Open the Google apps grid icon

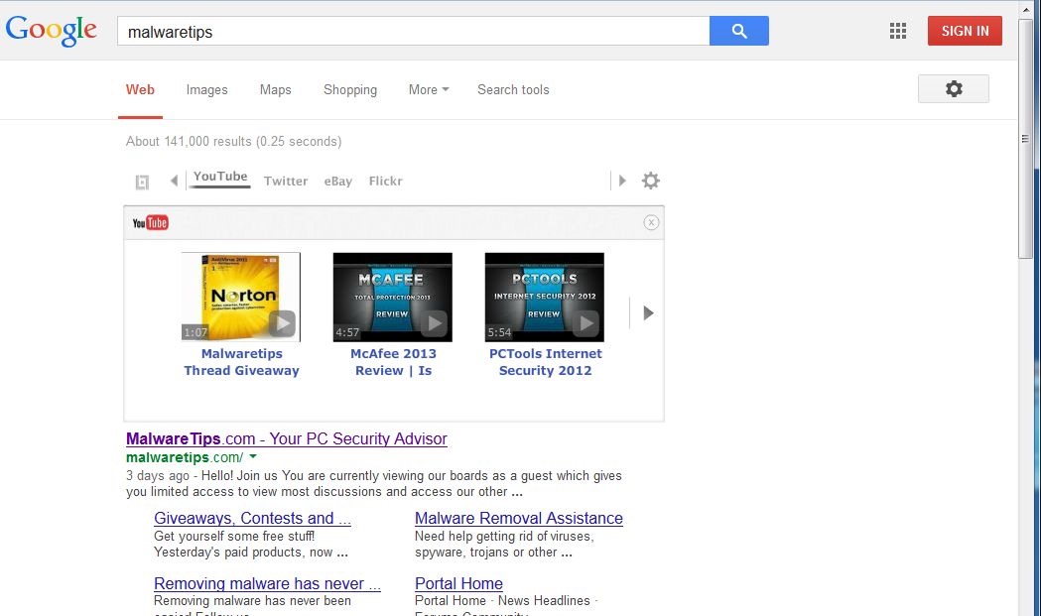pyautogui.click(x=897, y=31)
